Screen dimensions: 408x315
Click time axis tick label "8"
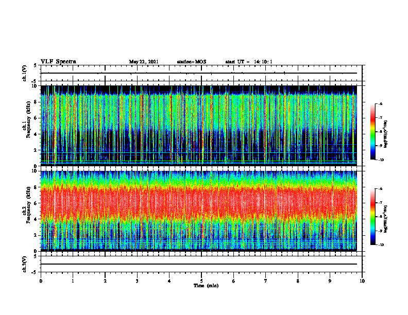[x=298, y=281]
